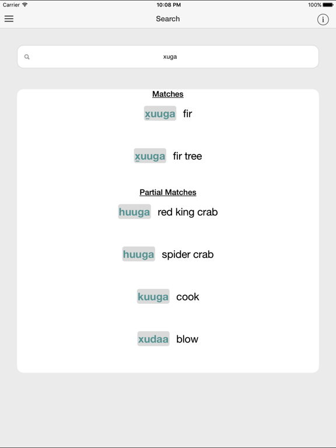The height and width of the screenshot is (448, 336).
Task: Select the x̲uuga word beside fir tree
Action: coord(150,156)
